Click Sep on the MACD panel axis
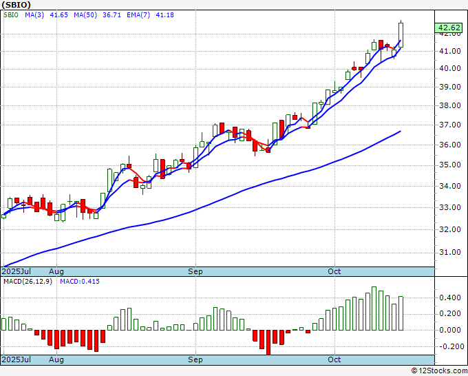Image resolution: width=468 pixels, height=376 pixels. (195, 359)
